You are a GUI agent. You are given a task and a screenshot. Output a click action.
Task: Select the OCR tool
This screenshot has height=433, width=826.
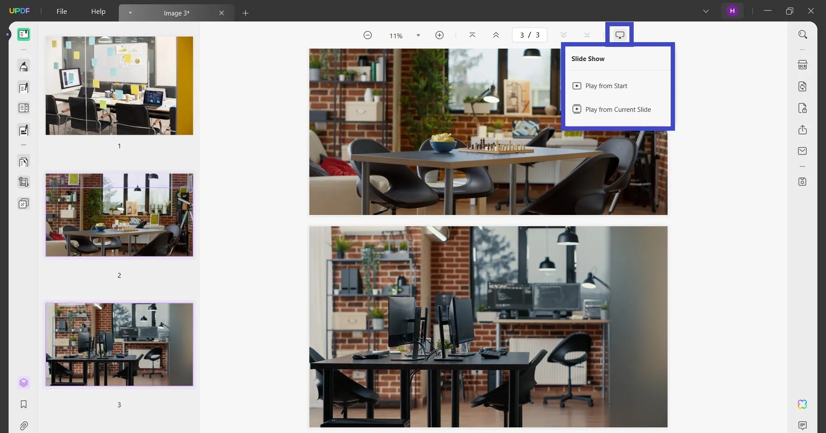pos(803,64)
